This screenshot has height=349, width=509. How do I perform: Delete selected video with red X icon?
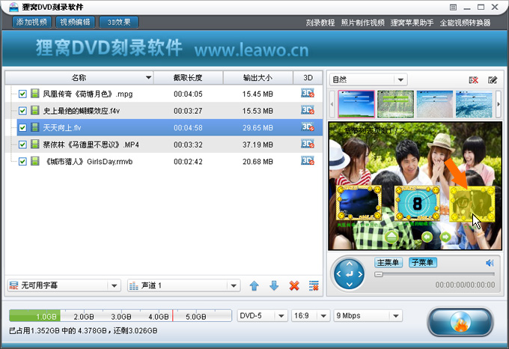(x=294, y=286)
